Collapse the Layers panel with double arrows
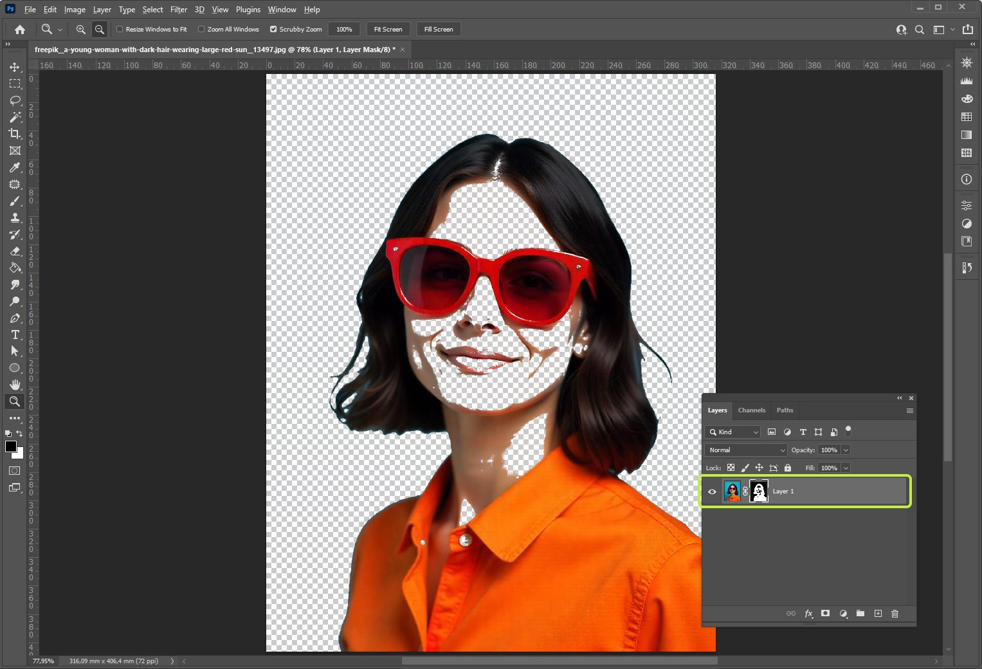Image resolution: width=982 pixels, height=669 pixels. coord(900,398)
